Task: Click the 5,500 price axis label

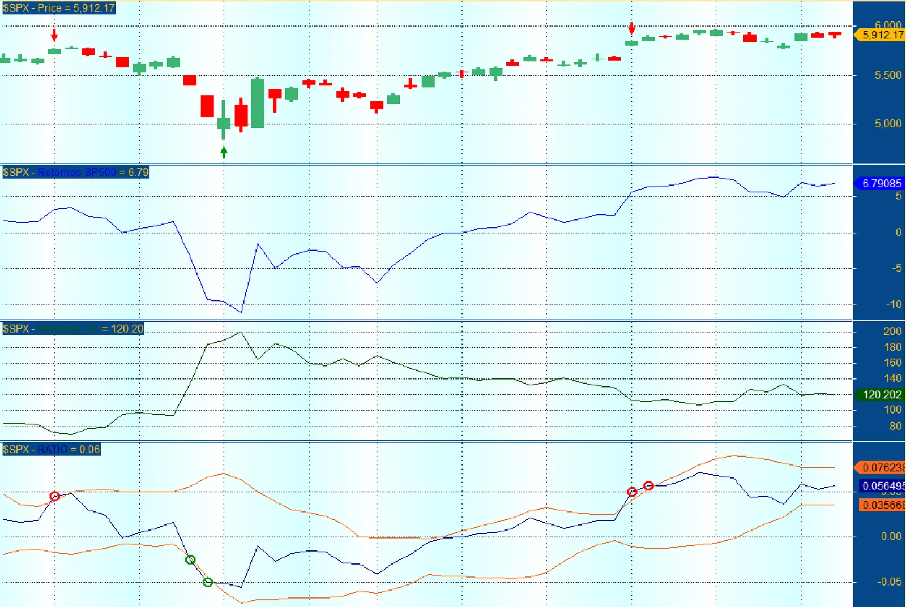Action: [888, 75]
